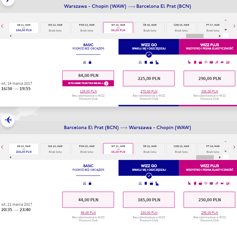Screen dimensions: 237x225
Task: Click online check-in icon under outbound WIZZ GO
Action: point(140,62)
